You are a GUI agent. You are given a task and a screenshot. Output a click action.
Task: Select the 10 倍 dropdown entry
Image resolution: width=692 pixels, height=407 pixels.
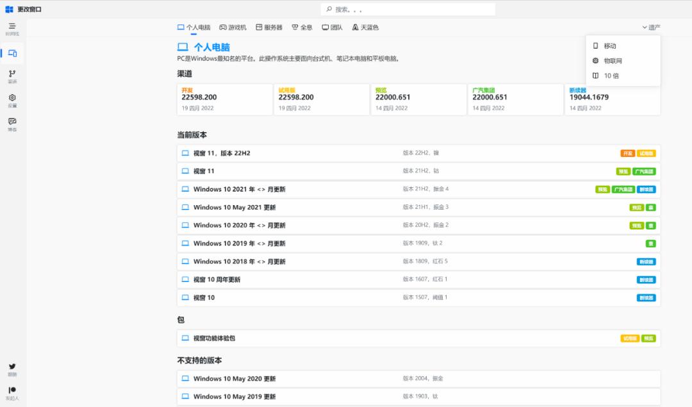click(x=611, y=76)
